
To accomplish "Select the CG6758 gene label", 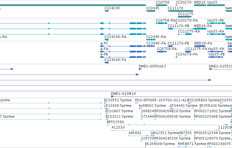I will coord(162,2).
